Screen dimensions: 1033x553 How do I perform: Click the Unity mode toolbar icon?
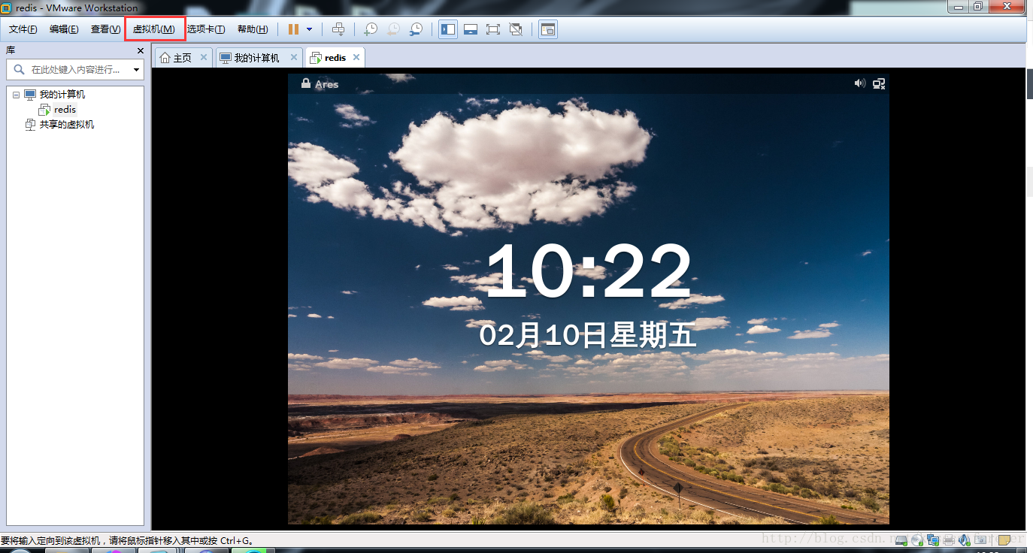[516, 29]
